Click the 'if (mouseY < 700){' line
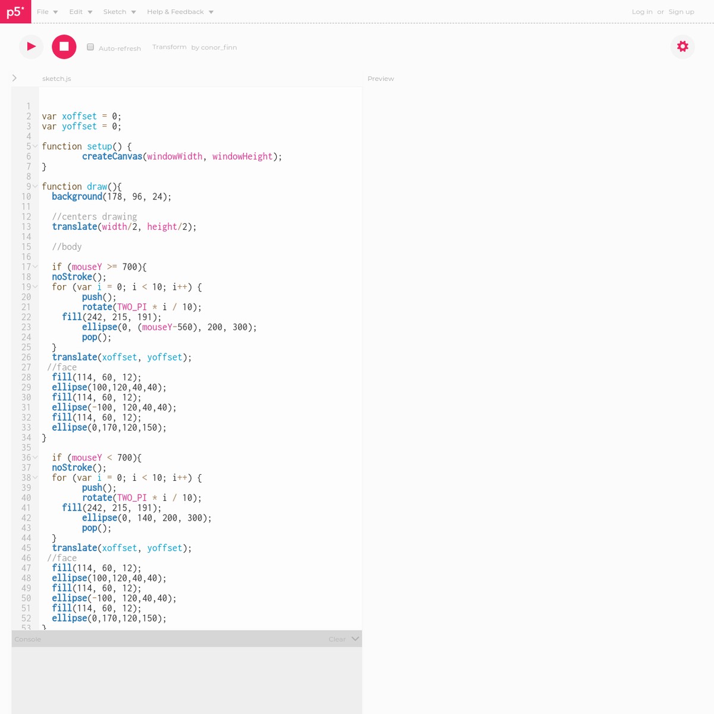The width and height of the screenshot is (714, 714). click(x=96, y=458)
